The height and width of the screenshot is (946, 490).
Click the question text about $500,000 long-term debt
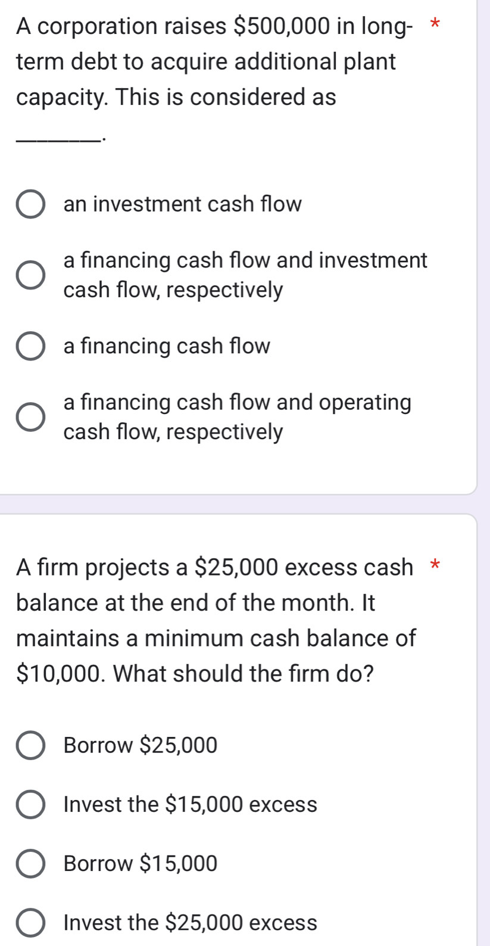pyautogui.click(x=205, y=61)
